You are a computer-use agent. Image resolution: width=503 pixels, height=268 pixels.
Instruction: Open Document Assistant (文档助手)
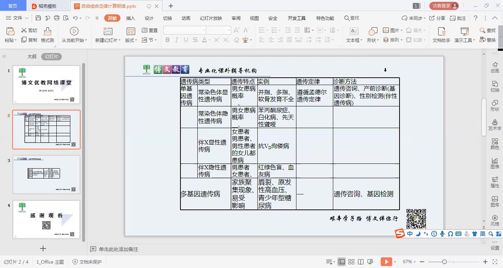point(441,35)
